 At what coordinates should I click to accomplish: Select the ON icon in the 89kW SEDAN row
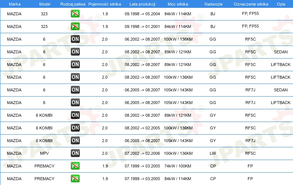click(x=75, y=52)
